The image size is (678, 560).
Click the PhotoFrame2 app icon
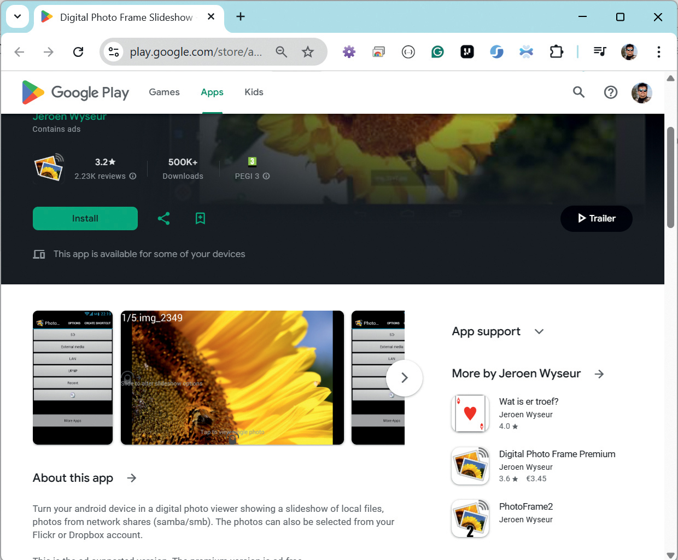coord(470,518)
